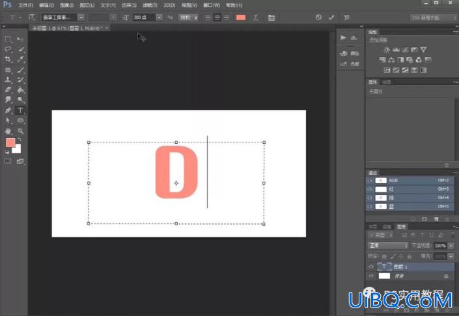Select the Paint Bucket tool

point(20,90)
